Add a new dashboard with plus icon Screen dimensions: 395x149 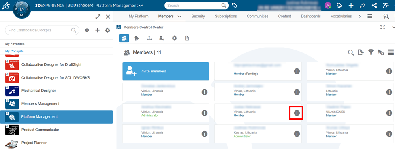pos(97,30)
